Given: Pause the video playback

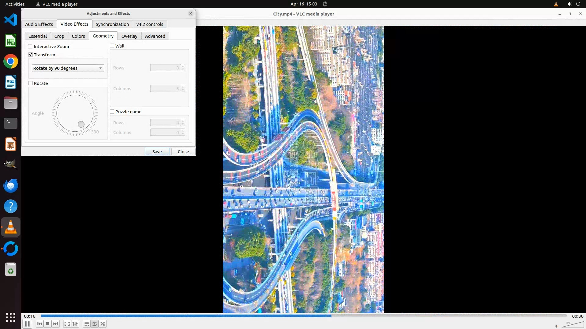Looking at the screenshot, I should click(x=27, y=324).
